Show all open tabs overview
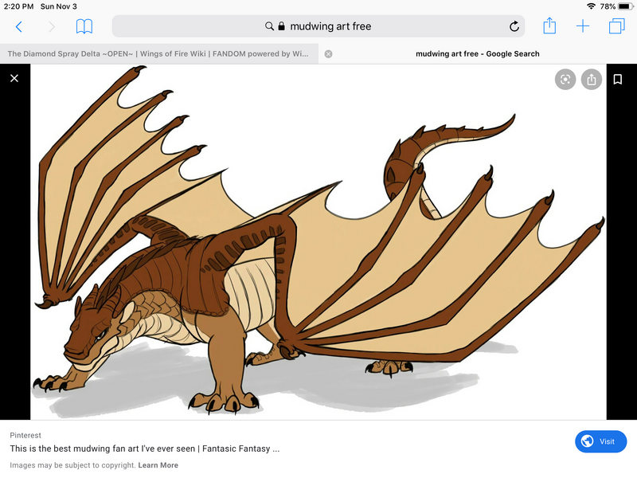Image resolution: width=637 pixels, height=478 pixels. 616,26
